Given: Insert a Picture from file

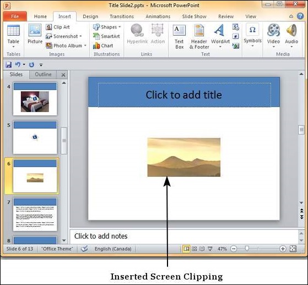Looking at the screenshot, I should pos(35,33).
